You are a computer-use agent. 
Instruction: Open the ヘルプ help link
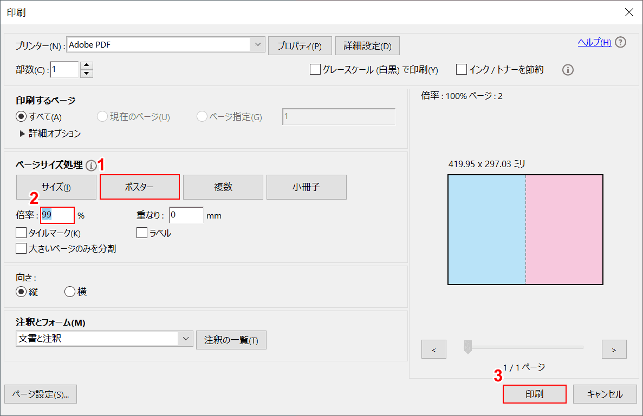[595, 42]
